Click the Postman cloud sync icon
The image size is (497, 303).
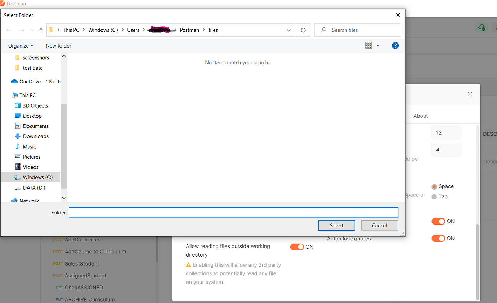tap(482, 27)
